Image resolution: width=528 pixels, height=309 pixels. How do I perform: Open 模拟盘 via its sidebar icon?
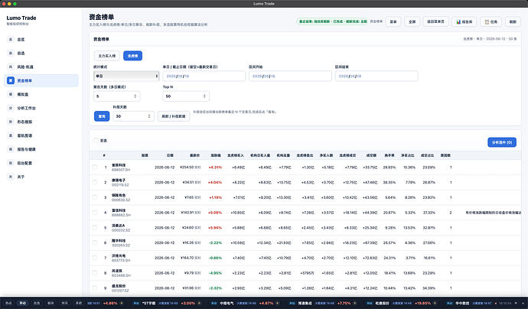pos(11,94)
